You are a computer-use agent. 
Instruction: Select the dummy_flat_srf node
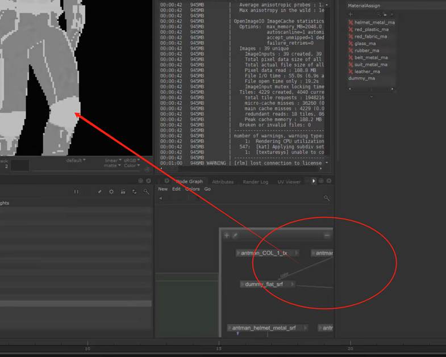coord(264,284)
